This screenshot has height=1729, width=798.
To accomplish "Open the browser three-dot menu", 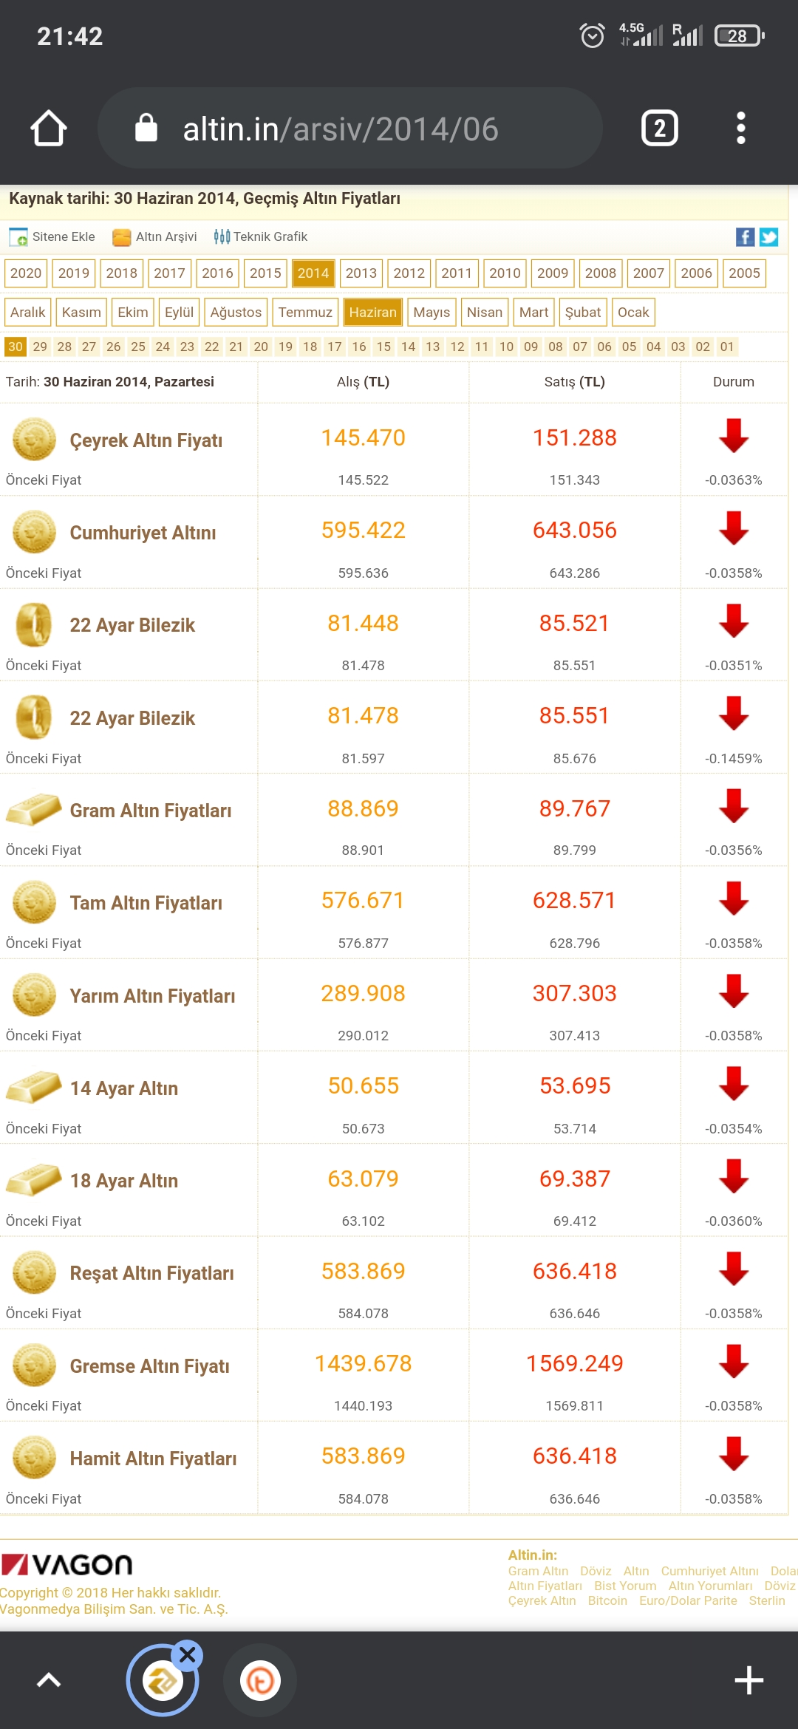I will [x=740, y=129].
